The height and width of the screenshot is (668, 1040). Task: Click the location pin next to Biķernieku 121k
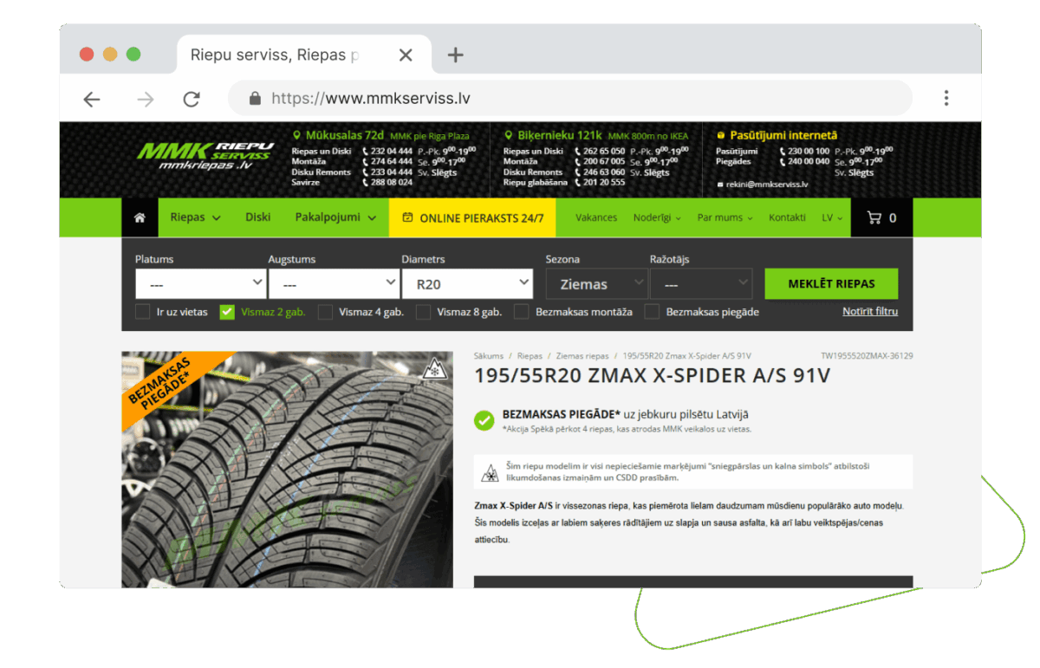[509, 135]
